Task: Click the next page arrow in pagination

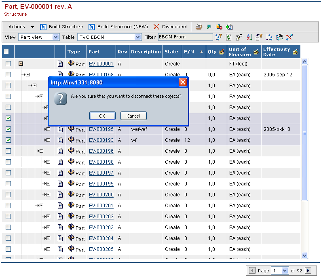Action: [308, 271]
